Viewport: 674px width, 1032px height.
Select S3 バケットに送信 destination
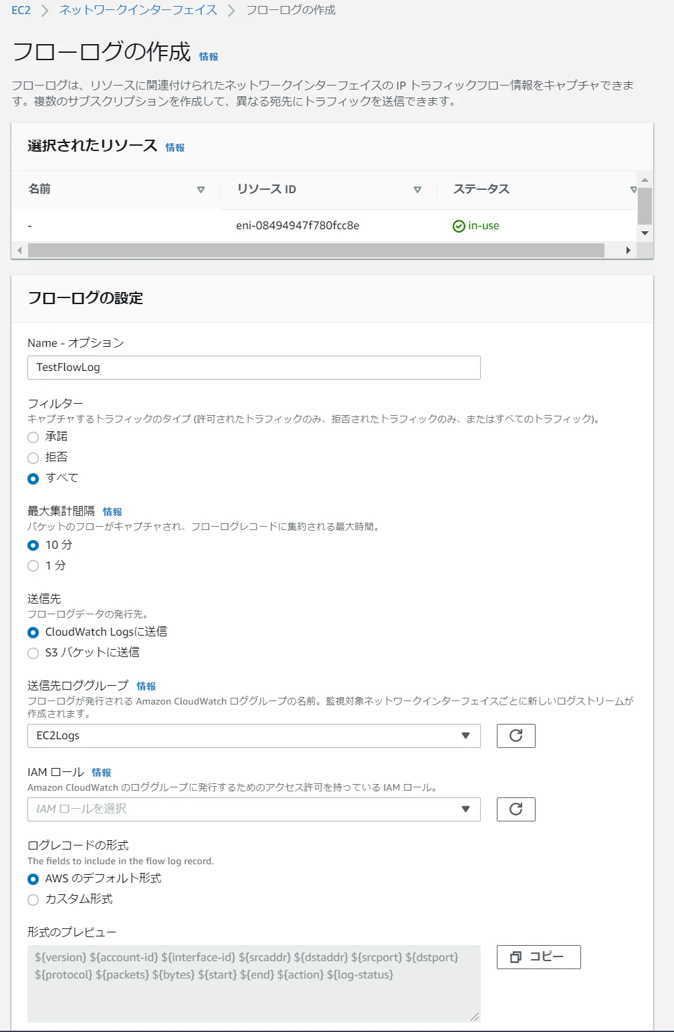pos(33,653)
